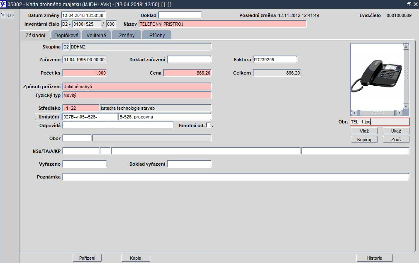
Task: Click the Obr. field with TEL_1.jpg
Action: coord(380,122)
